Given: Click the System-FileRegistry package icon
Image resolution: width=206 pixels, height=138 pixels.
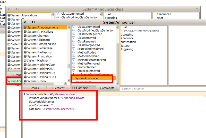Looking at the screenshot, I should [25, 52].
